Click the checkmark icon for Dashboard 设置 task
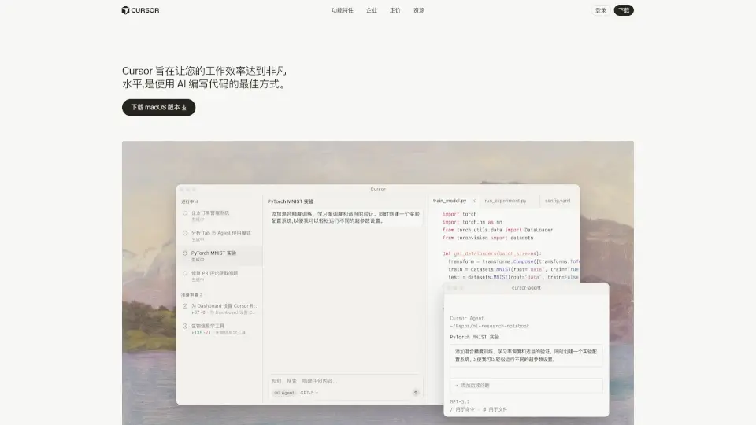The height and width of the screenshot is (425, 756). coord(185,306)
